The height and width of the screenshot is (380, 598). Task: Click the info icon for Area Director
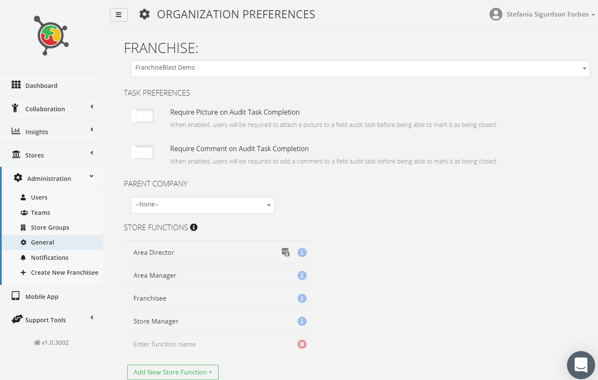pyautogui.click(x=302, y=253)
